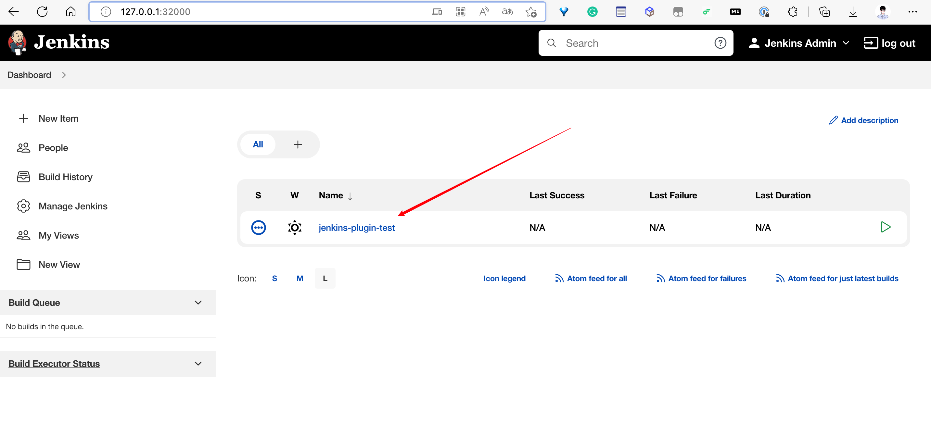931x448 pixels.
Task: Collapse the Build Queue panel
Action: (x=198, y=303)
